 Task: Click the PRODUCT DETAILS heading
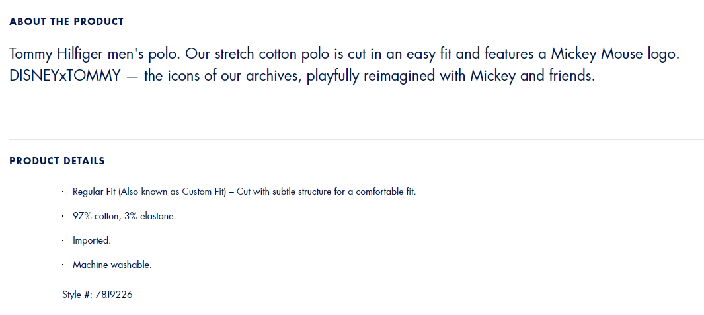click(x=57, y=161)
